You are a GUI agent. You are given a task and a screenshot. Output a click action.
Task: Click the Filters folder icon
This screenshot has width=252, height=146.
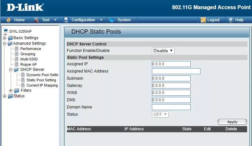pyautogui.click(x=17, y=90)
